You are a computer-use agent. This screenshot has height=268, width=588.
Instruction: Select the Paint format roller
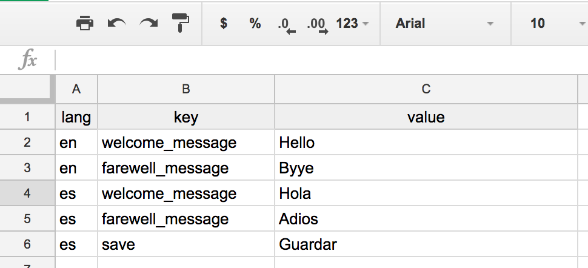click(180, 24)
